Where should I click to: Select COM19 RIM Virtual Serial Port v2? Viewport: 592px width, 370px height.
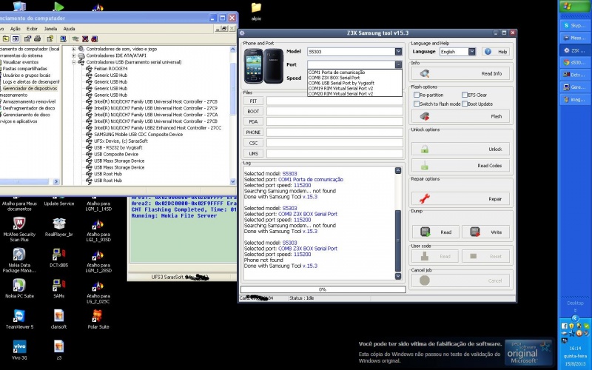tap(354, 88)
